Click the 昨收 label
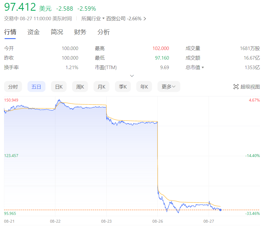 point(9,58)
